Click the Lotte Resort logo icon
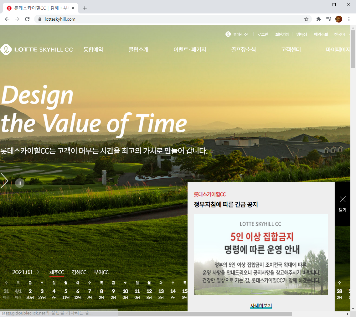The image size is (356, 317). [228, 34]
